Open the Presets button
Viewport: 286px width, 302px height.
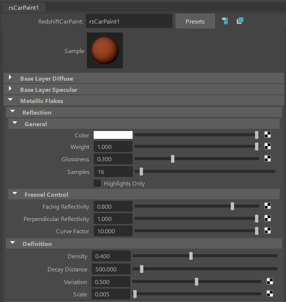tap(195, 21)
